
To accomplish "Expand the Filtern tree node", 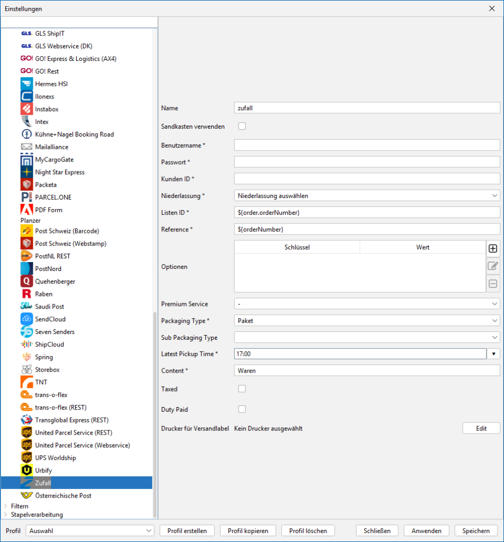I will click(x=5, y=507).
